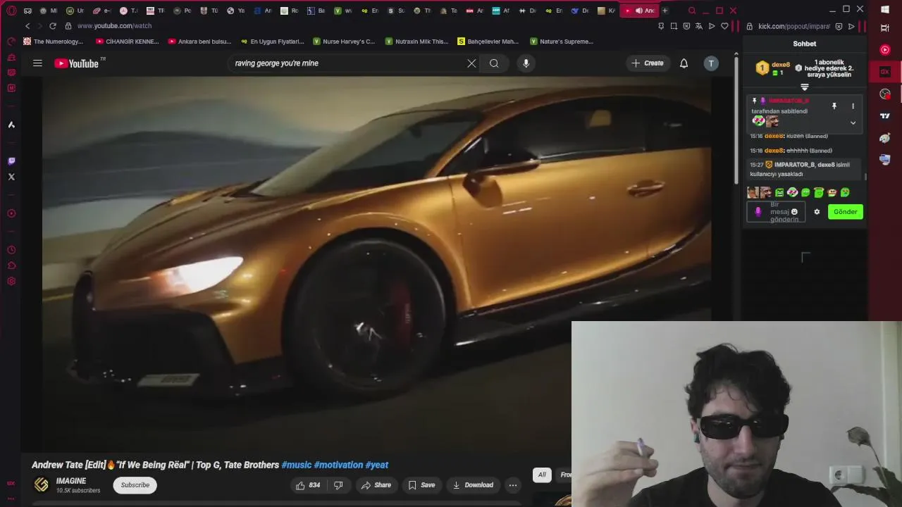
Task: Open the CİHANGİR KENNE bookmark
Action: [128, 42]
